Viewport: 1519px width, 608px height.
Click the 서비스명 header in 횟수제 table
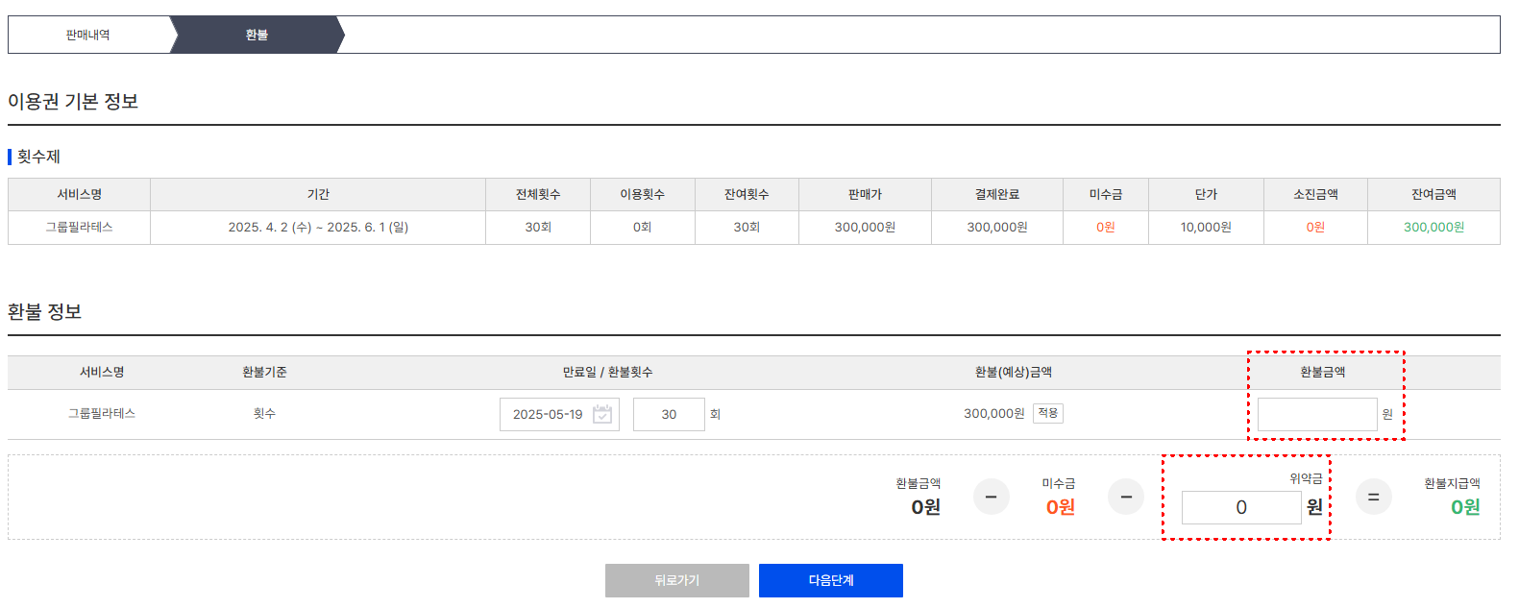80,194
